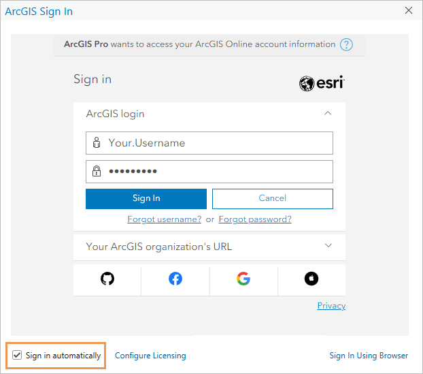Focus the password input field

[218, 171]
